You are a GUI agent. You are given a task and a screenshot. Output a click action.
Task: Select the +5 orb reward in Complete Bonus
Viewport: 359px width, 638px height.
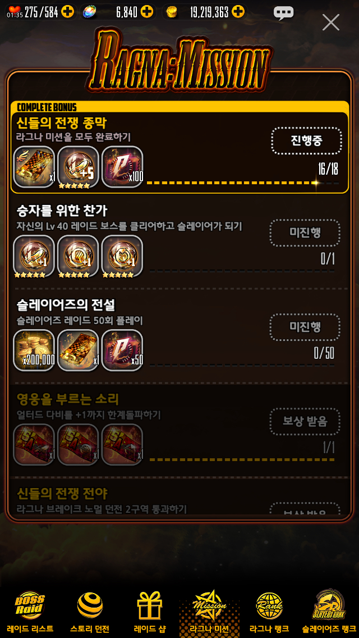point(78,167)
